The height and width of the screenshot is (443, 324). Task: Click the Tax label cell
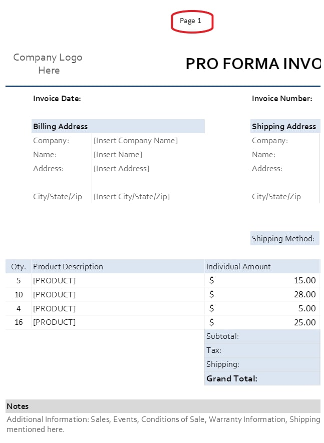point(214,350)
